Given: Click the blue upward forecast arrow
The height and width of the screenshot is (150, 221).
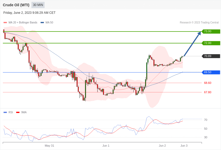Looking at the screenshot, I should click(x=192, y=44).
